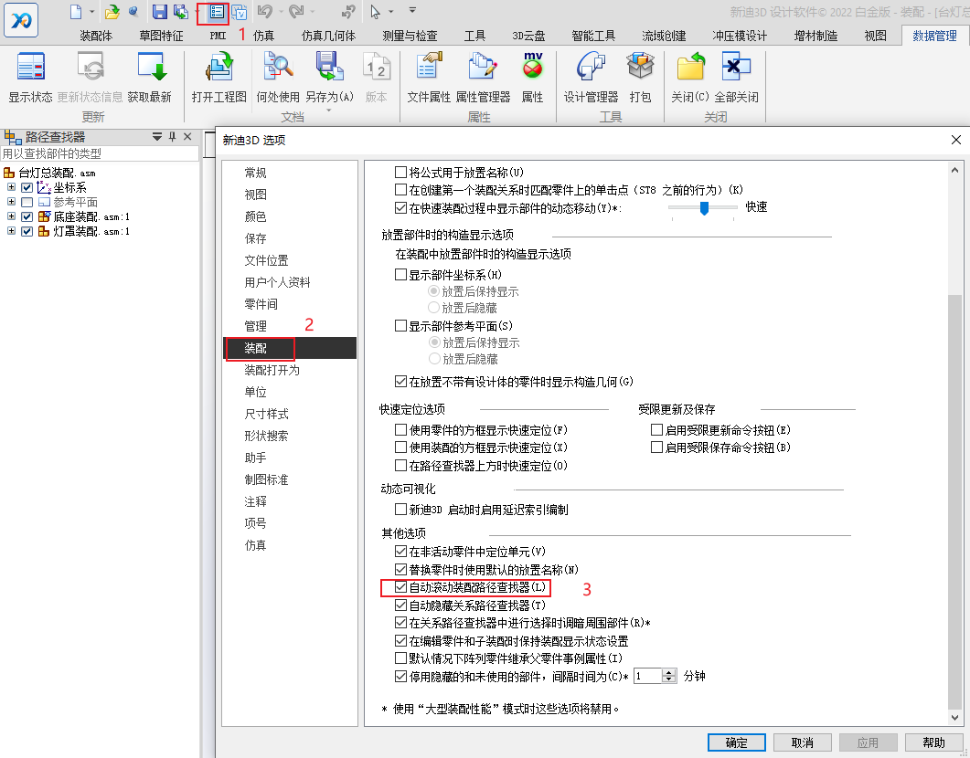The width and height of the screenshot is (970, 758).
Task: Click the 全部关闭 icon
Action: [x=736, y=67]
